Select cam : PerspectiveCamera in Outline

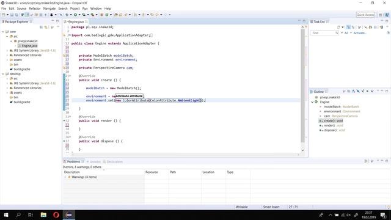341,116
